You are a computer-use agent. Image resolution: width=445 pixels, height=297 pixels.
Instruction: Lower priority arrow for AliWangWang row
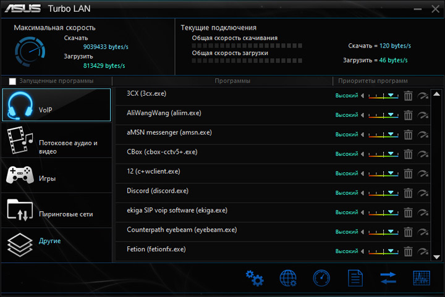[362, 115]
